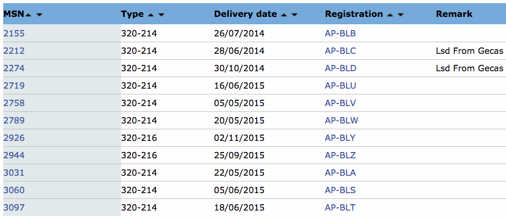
Task: Open MSN 2155 link
Action: point(14,33)
